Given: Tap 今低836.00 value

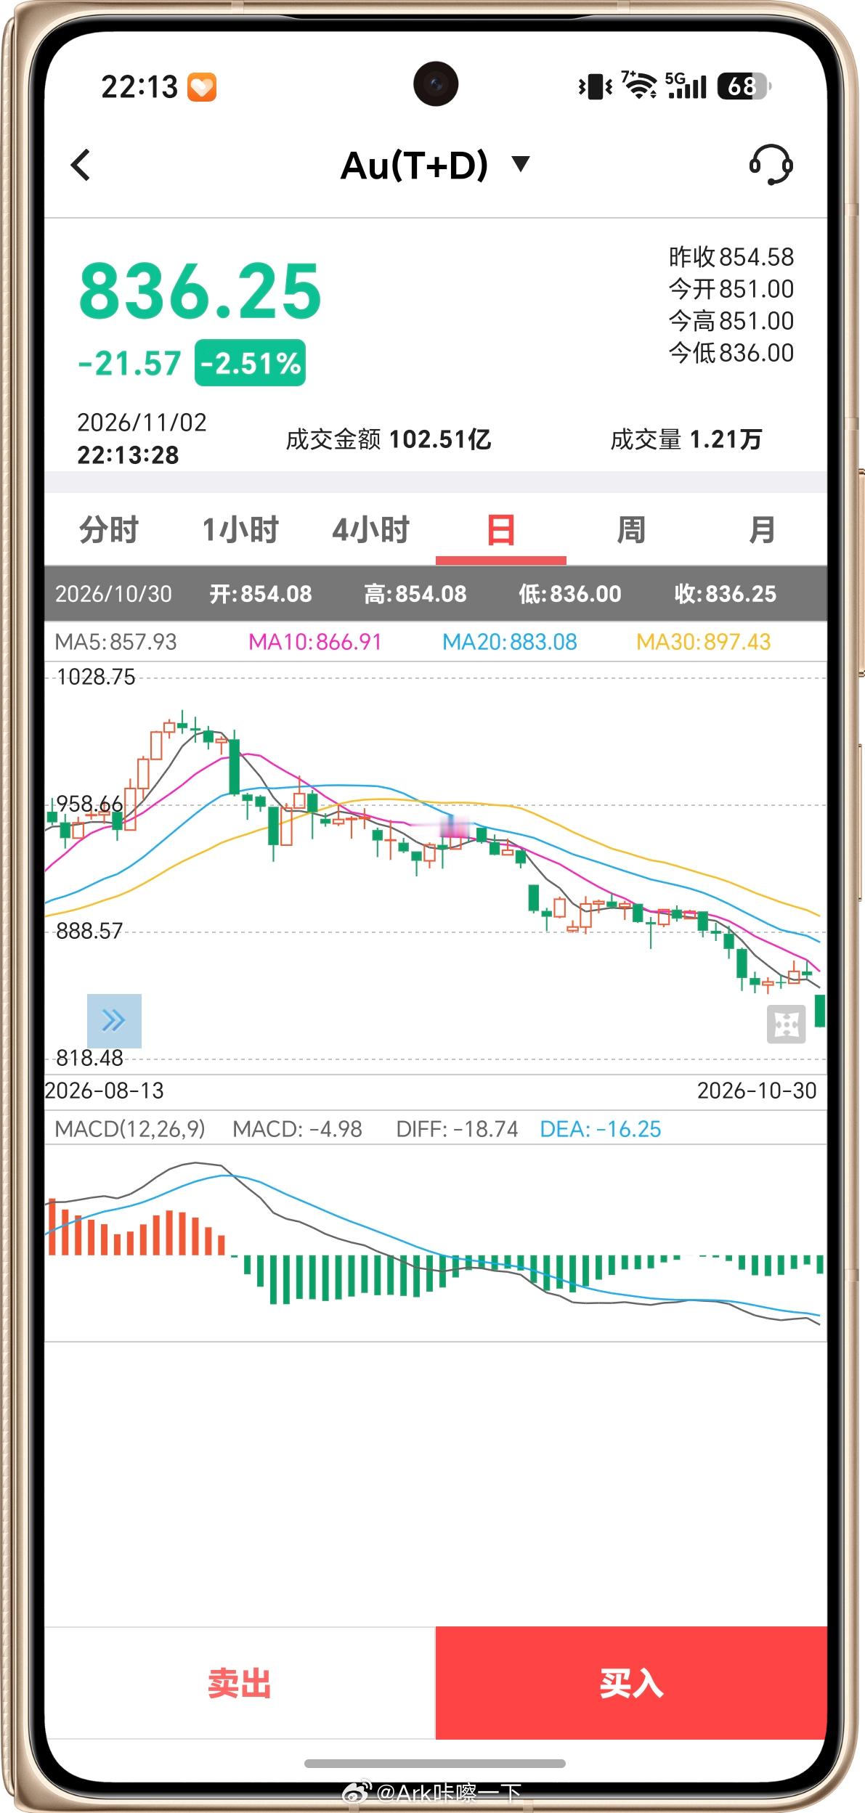Looking at the screenshot, I should [731, 353].
